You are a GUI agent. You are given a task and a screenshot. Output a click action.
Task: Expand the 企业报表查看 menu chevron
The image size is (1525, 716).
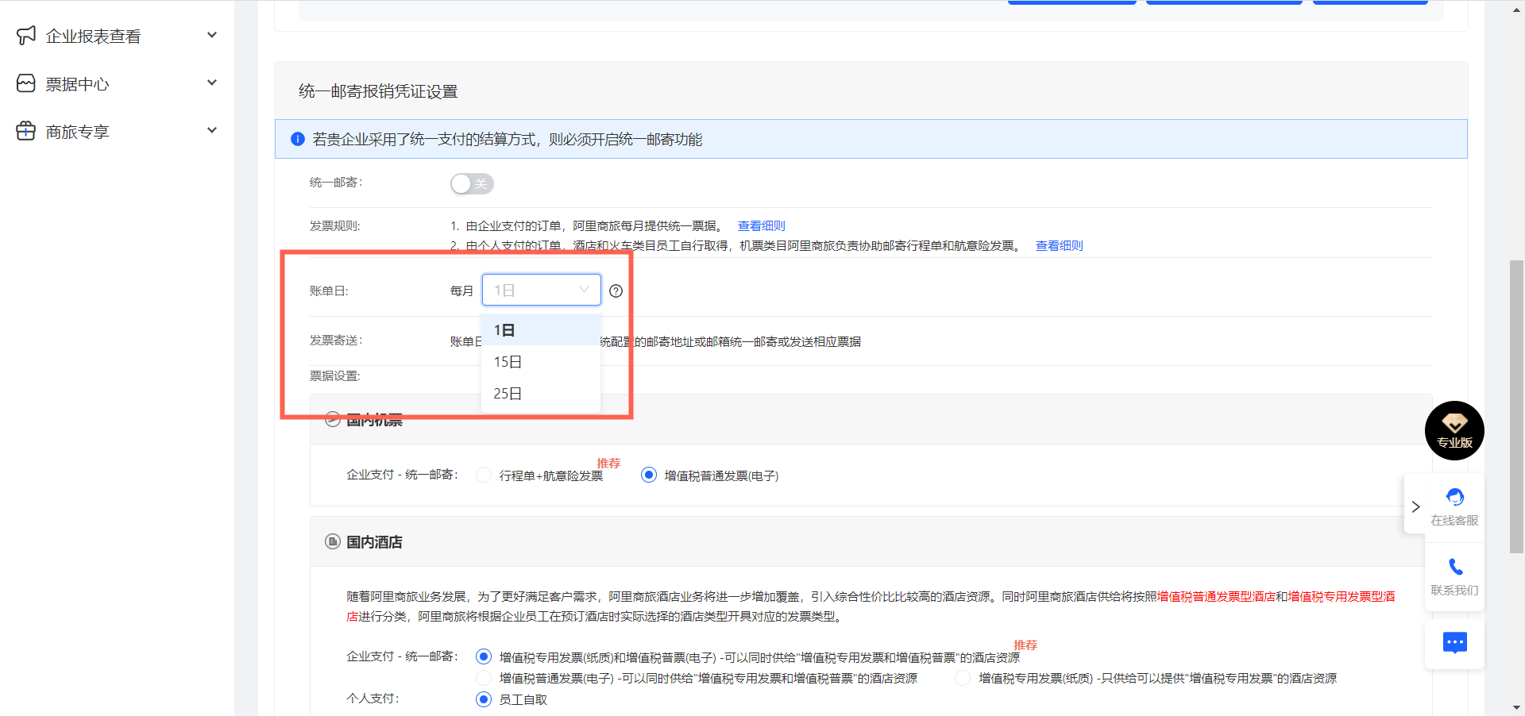(x=212, y=35)
